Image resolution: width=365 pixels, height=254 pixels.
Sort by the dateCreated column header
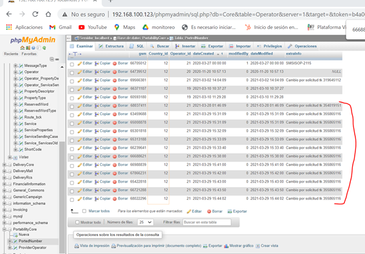(203, 53)
